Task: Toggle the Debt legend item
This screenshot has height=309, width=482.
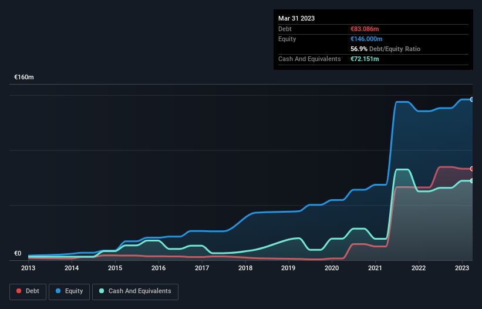Action: [x=27, y=291]
